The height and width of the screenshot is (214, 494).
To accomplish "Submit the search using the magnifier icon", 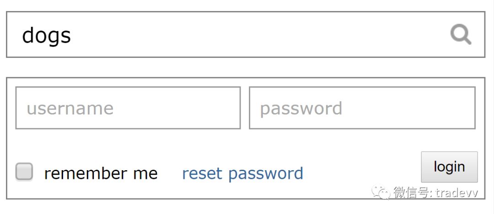I will coord(460,35).
